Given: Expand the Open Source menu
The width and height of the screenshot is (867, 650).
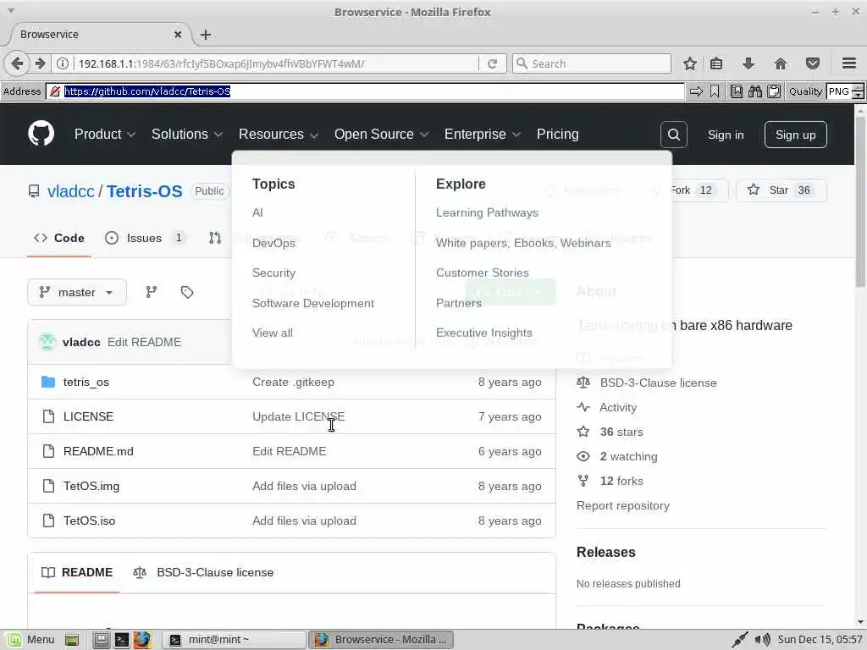Looking at the screenshot, I should click(381, 135).
